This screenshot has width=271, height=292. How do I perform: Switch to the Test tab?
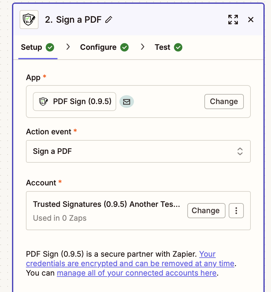(162, 47)
